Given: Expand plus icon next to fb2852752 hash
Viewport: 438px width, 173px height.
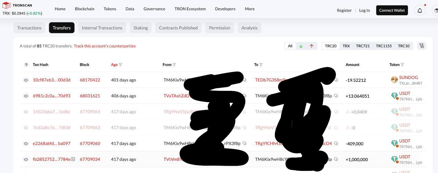Looking at the screenshot, I should click(x=73, y=159).
